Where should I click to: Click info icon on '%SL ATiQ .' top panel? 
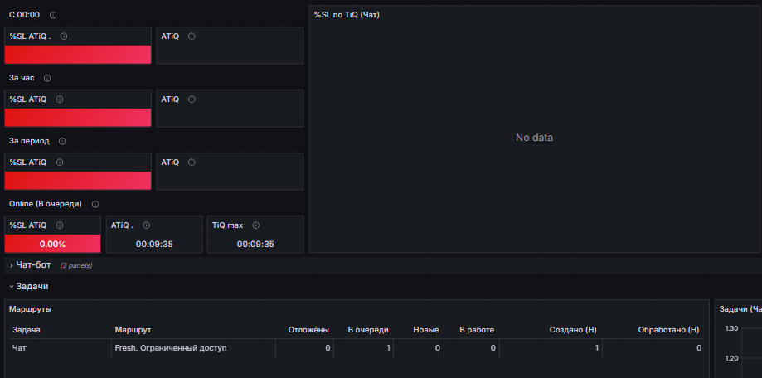[64, 36]
